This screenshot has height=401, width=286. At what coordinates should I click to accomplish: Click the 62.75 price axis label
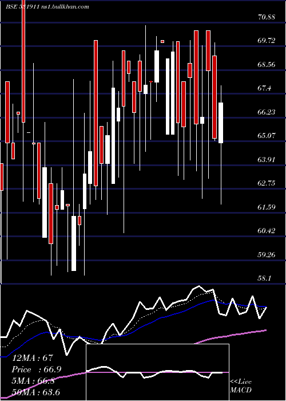[x=267, y=183]
